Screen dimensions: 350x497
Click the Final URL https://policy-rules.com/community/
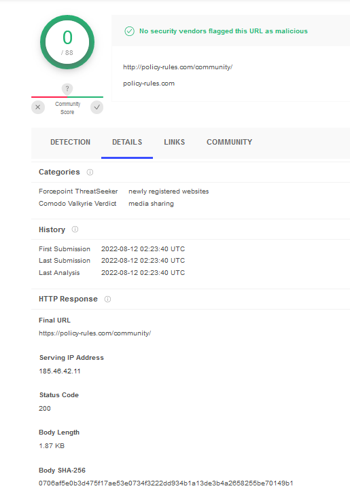coord(95,333)
